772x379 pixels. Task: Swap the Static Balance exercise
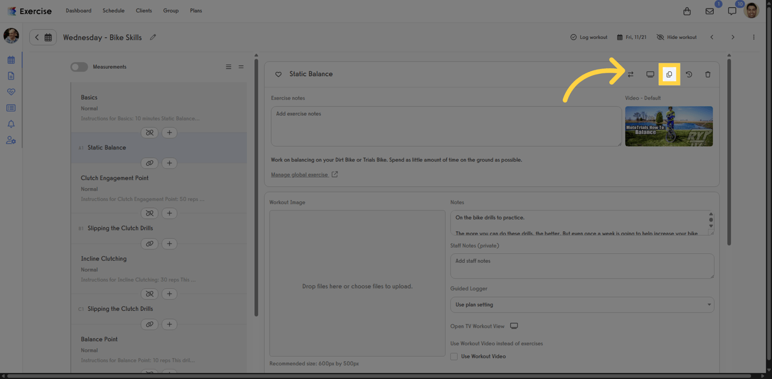coord(630,74)
